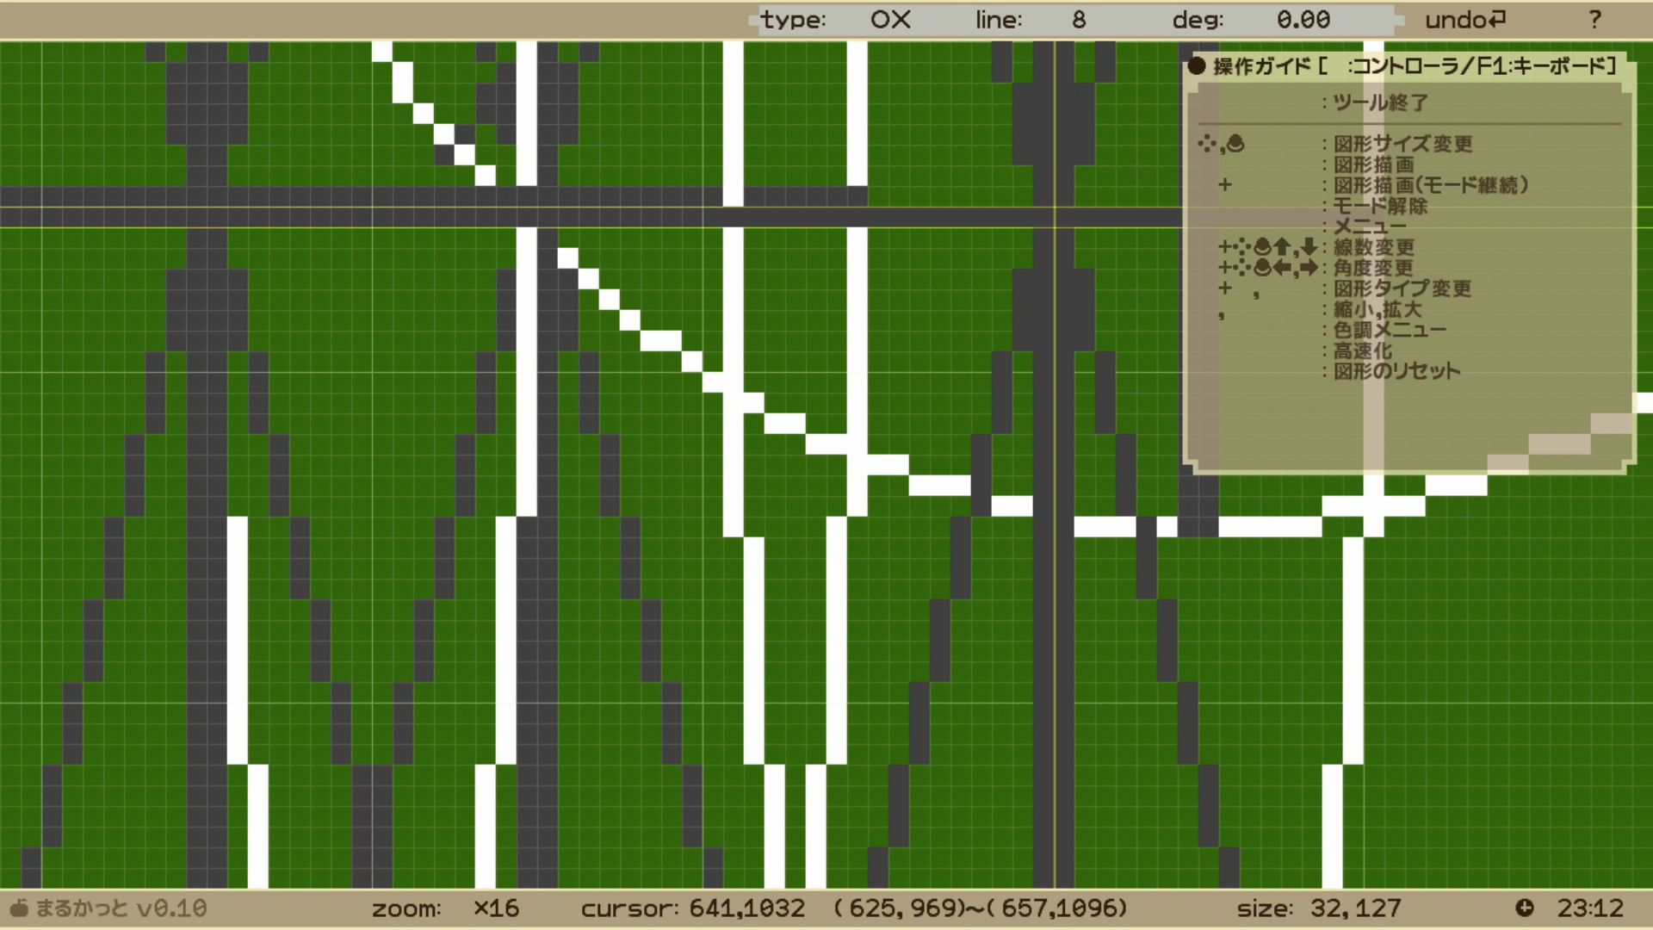Click the ツール終了 guide entry
The width and height of the screenshot is (1653, 930).
point(1381,102)
